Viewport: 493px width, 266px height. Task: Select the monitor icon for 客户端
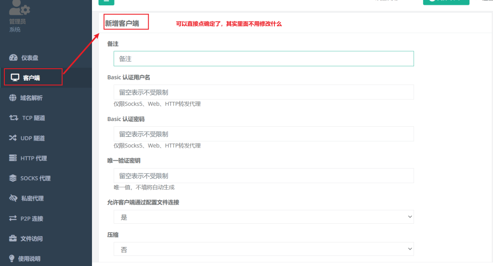pos(15,77)
